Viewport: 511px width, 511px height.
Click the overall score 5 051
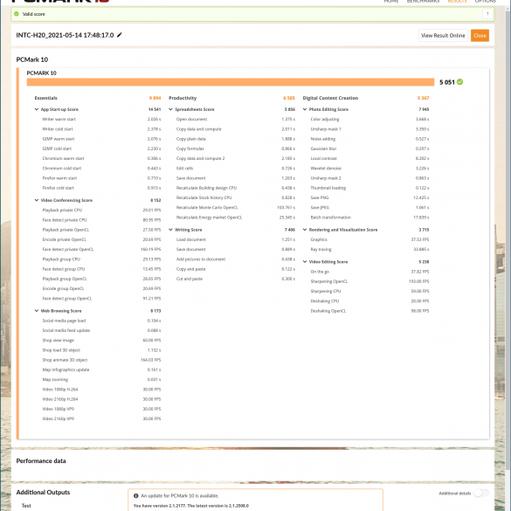pyautogui.click(x=447, y=82)
